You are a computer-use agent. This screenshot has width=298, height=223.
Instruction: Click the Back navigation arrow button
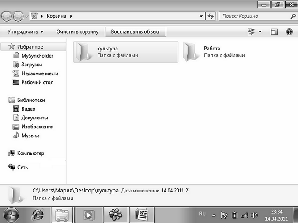pos(7,16)
